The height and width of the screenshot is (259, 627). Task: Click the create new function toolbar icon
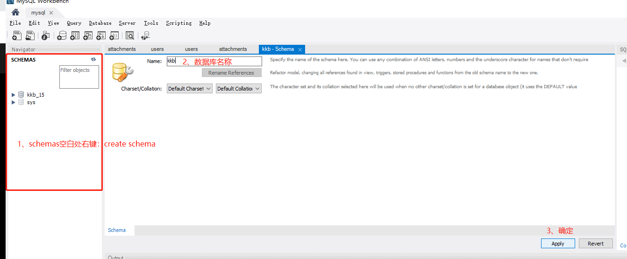pos(114,35)
